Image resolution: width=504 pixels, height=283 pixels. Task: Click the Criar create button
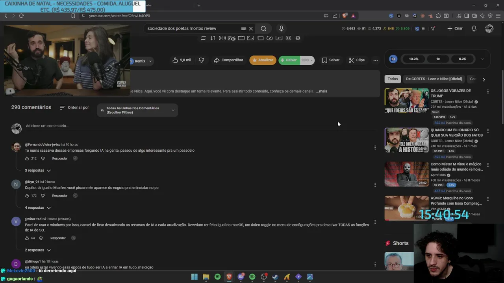click(x=455, y=28)
